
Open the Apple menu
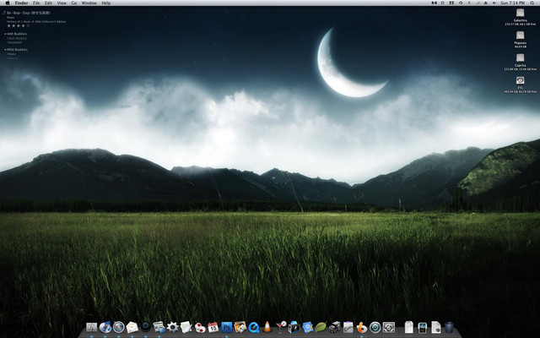pyautogui.click(x=7, y=3)
